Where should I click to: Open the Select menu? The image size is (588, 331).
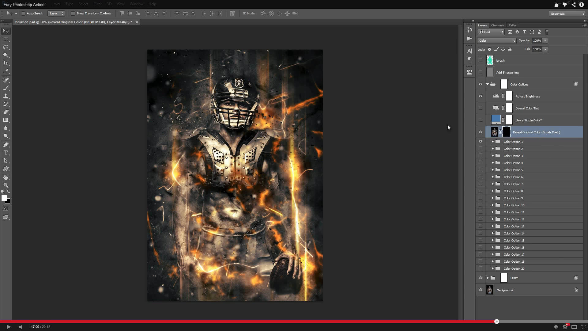83,4
